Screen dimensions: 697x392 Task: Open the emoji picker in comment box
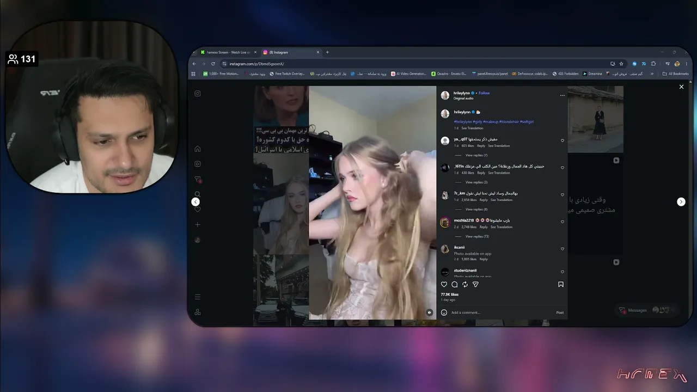[444, 313]
